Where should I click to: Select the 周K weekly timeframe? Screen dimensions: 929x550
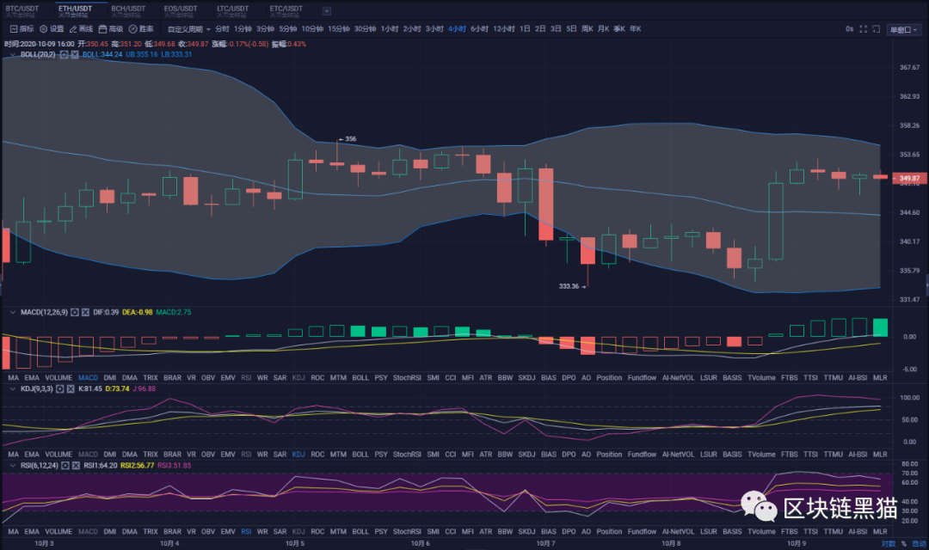point(588,29)
